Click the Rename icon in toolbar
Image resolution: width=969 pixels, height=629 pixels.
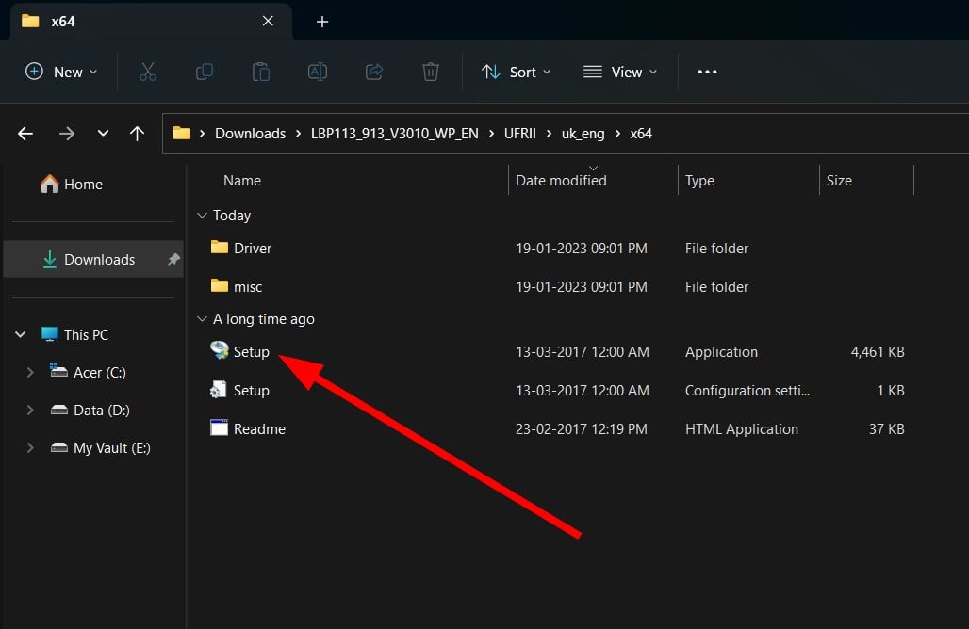318,72
